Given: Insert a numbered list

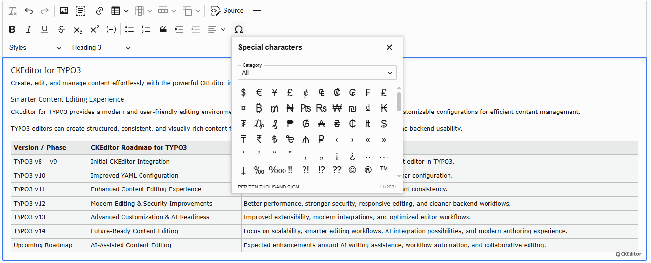Looking at the screenshot, I should (x=146, y=29).
